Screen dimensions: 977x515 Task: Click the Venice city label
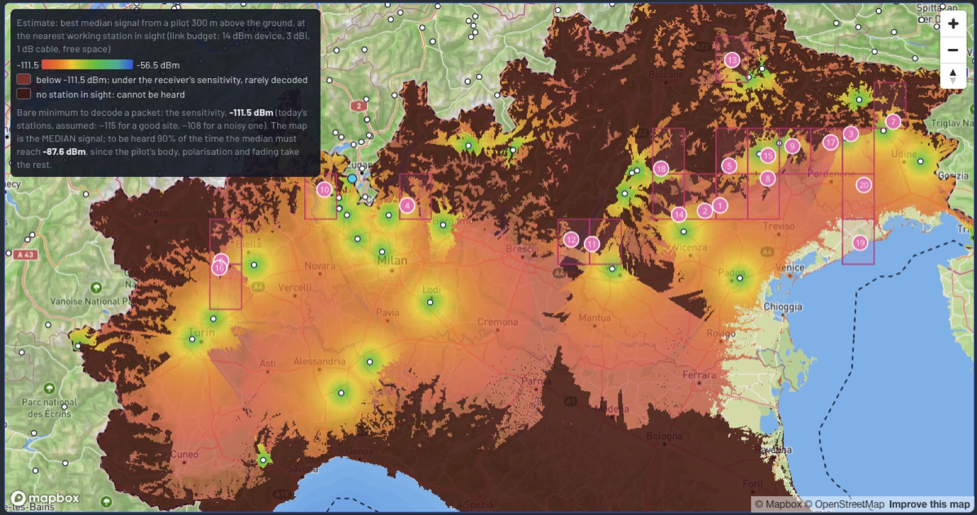coord(790,267)
